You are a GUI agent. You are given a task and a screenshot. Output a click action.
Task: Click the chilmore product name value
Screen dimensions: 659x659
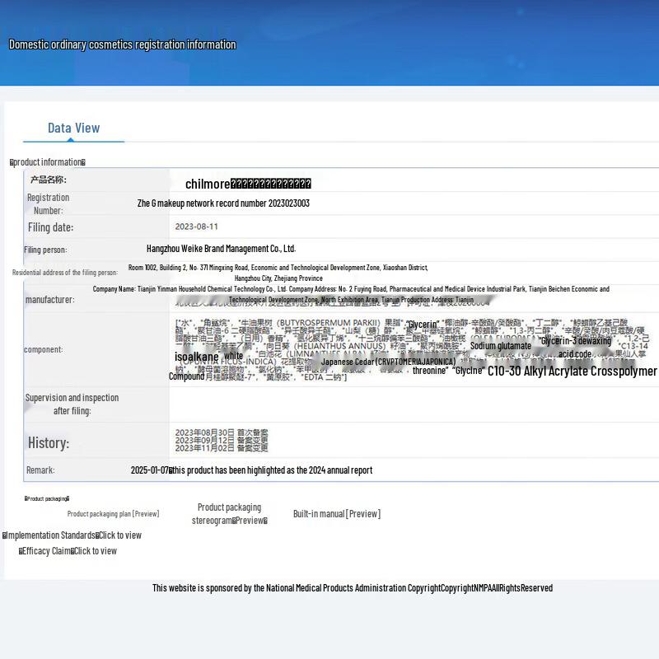coord(248,185)
